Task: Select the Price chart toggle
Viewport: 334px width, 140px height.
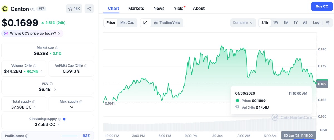Action: click(111, 23)
